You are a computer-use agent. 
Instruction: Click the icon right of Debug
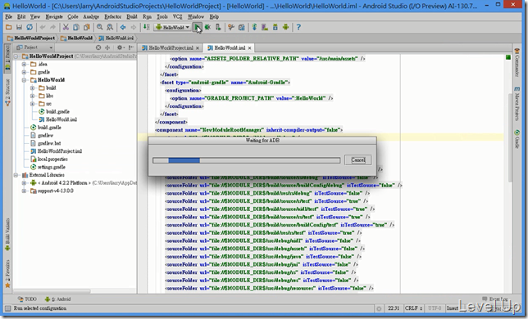point(218,27)
